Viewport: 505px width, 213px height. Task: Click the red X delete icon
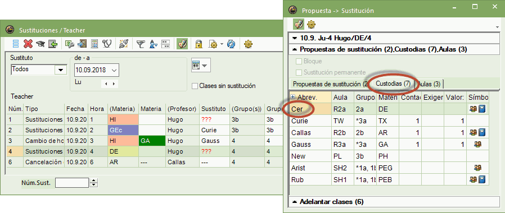(28, 44)
